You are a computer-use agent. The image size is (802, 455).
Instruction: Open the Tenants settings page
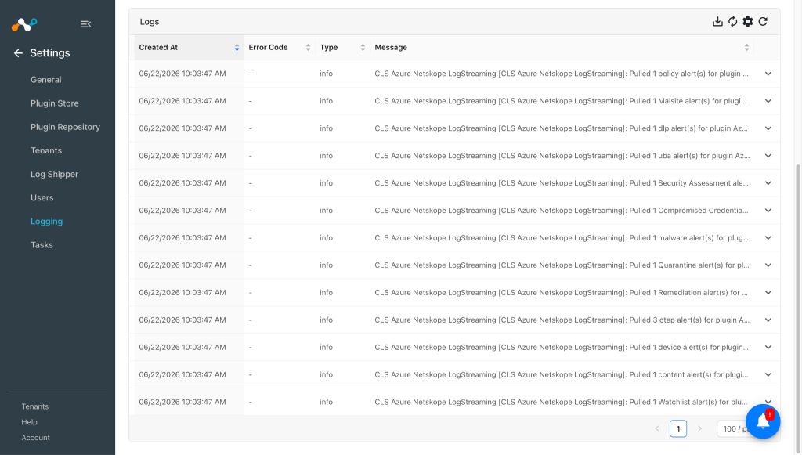pos(46,150)
